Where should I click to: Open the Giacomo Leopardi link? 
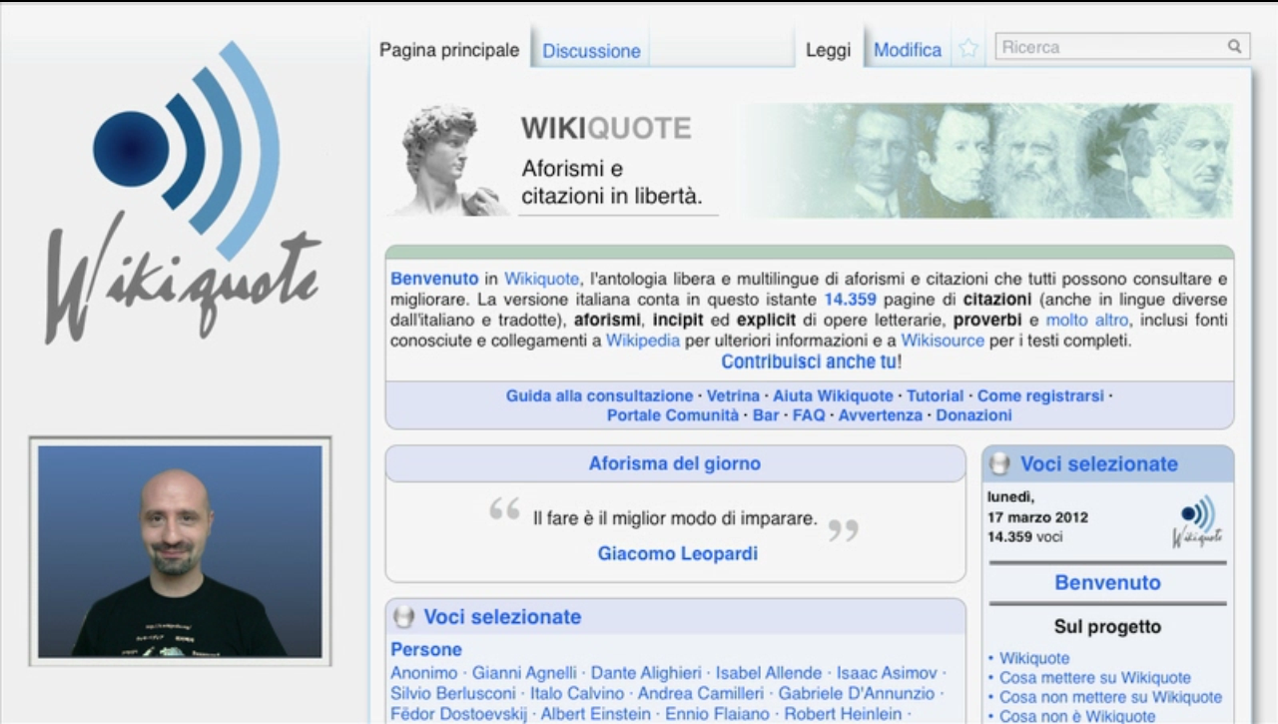coord(677,553)
